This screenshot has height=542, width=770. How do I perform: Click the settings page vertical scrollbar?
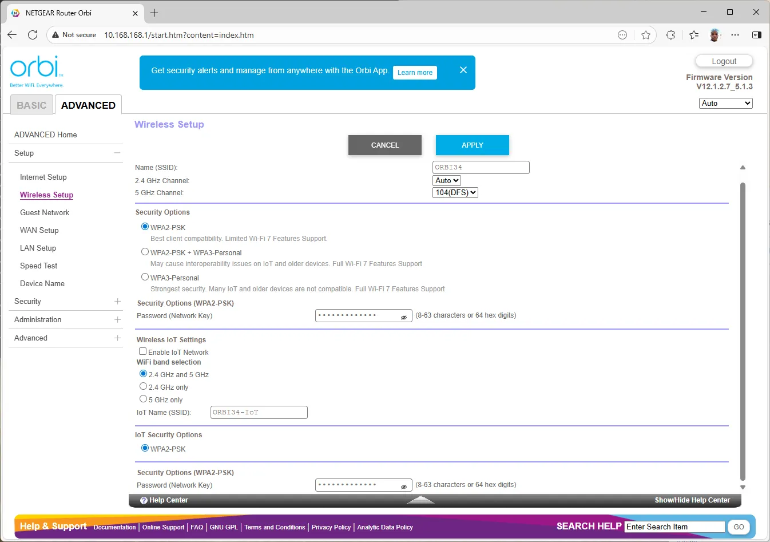click(x=743, y=332)
